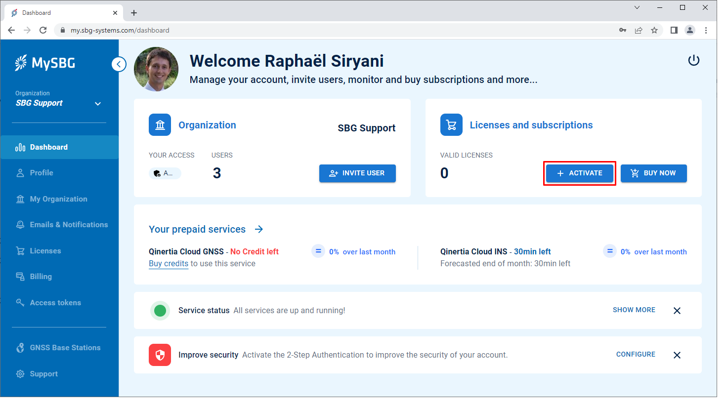Screen dimensions: 727x407
Task: Click Show More for service status
Action: click(x=634, y=310)
